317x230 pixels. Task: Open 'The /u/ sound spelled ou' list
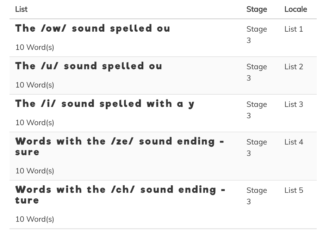tap(88, 66)
